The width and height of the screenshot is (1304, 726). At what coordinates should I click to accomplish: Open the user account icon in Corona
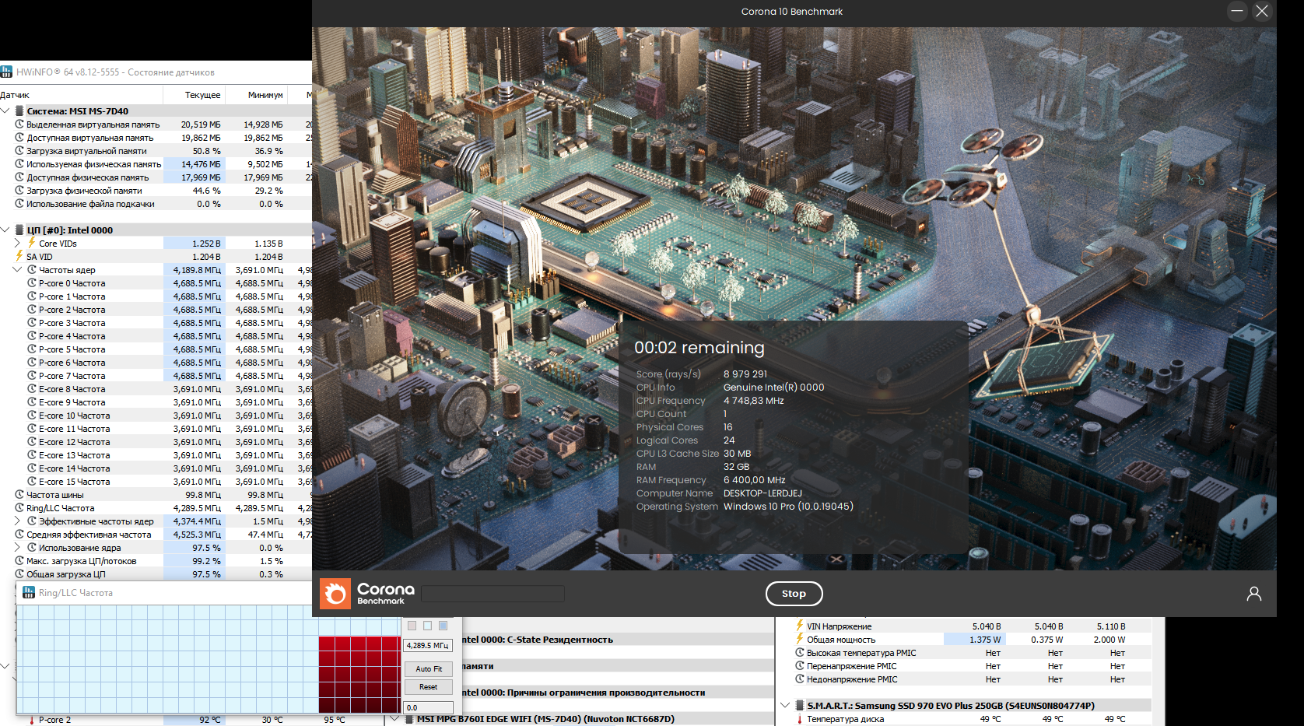[x=1254, y=594]
